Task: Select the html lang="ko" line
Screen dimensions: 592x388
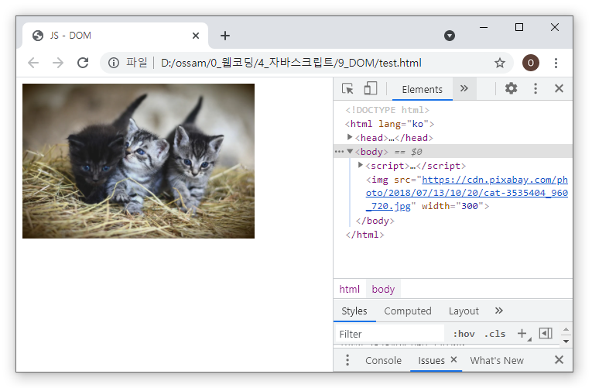Action: tap(389, 124)
